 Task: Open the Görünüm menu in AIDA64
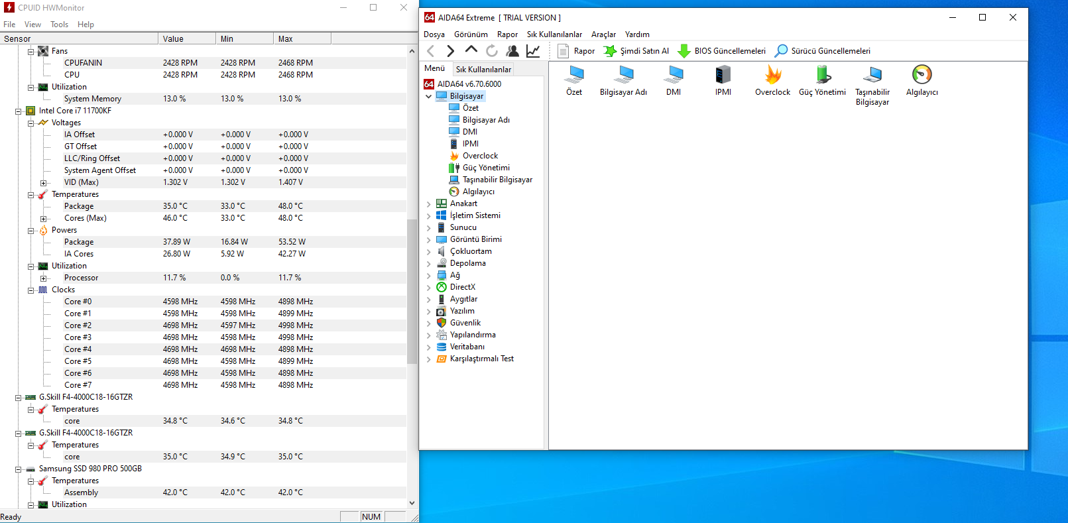coord(471,34)
